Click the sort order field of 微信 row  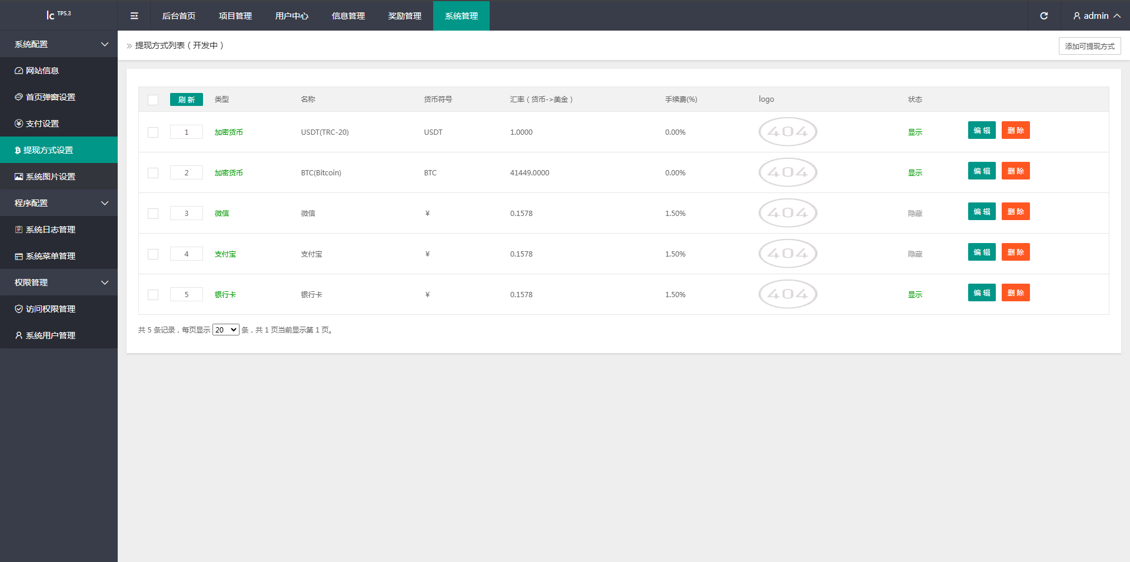click(x=187, y=214)
